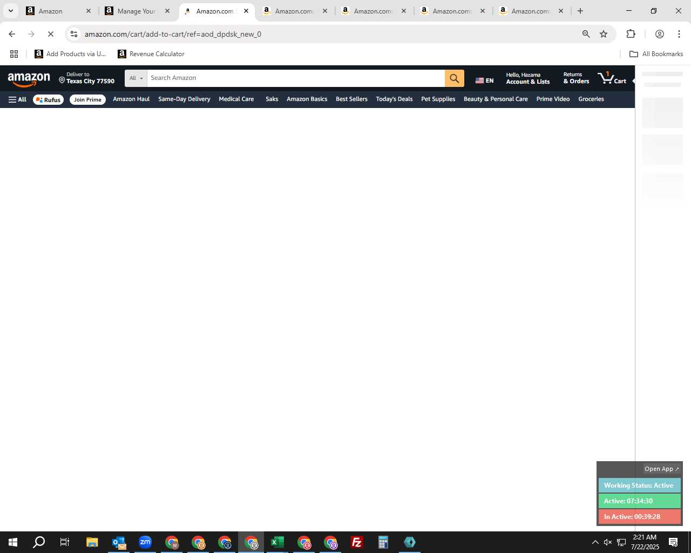
Task: Open the tab search dropdown arrow
Action: tap(10, 11)
